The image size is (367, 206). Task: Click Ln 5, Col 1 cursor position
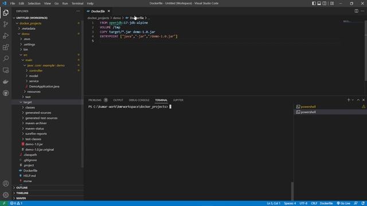[274, 203]
